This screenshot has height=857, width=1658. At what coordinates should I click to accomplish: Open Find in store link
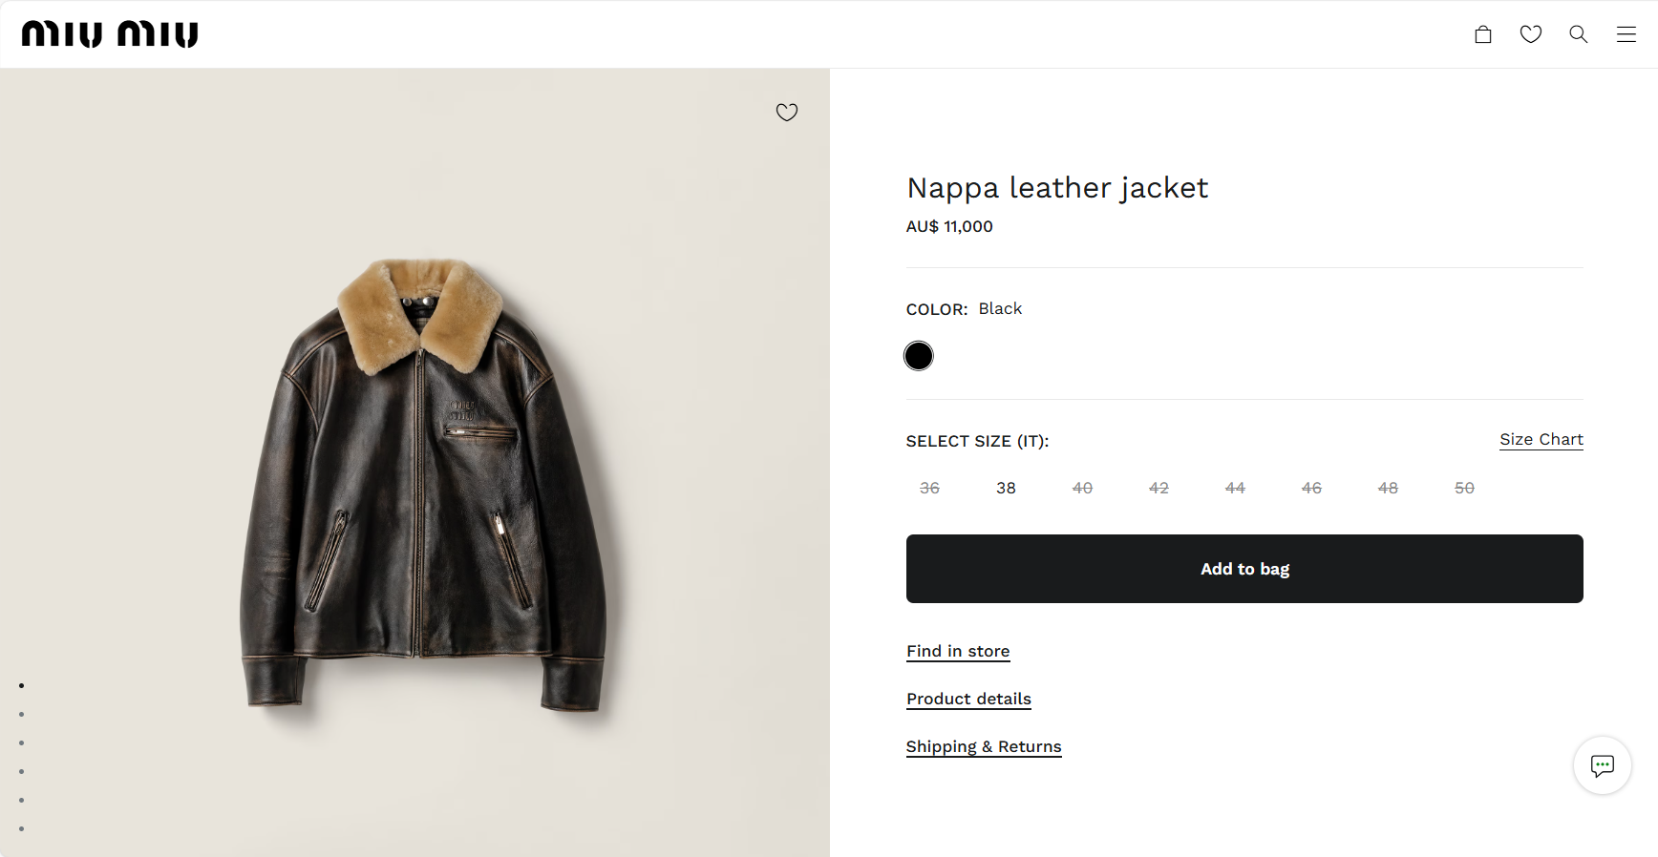(958, 651)
